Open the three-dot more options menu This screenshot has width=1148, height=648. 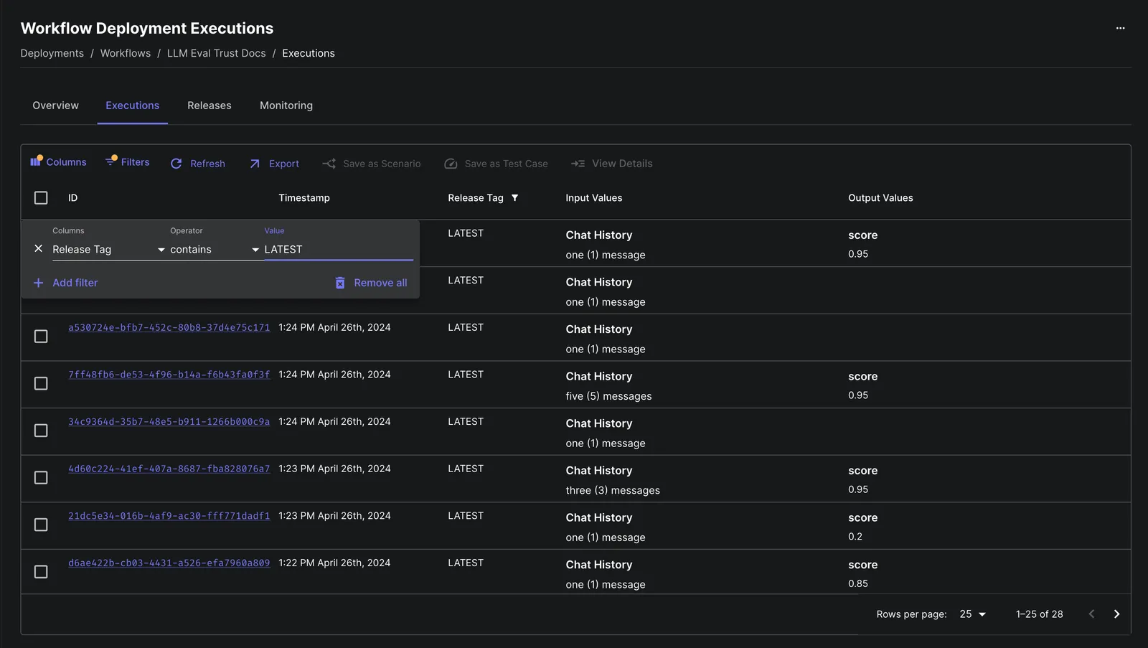1120,28
